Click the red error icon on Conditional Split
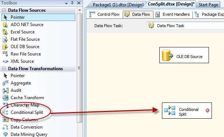 point(207,110)
